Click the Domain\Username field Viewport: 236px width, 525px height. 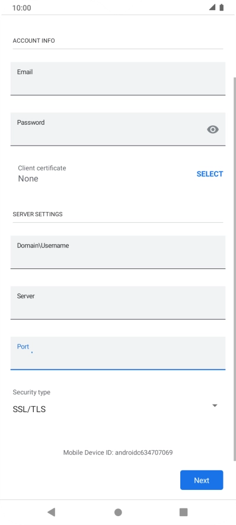[117, 252]
